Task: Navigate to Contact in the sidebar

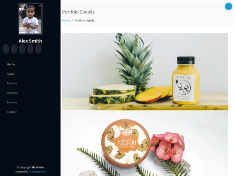Action: (x=12, y=112)
